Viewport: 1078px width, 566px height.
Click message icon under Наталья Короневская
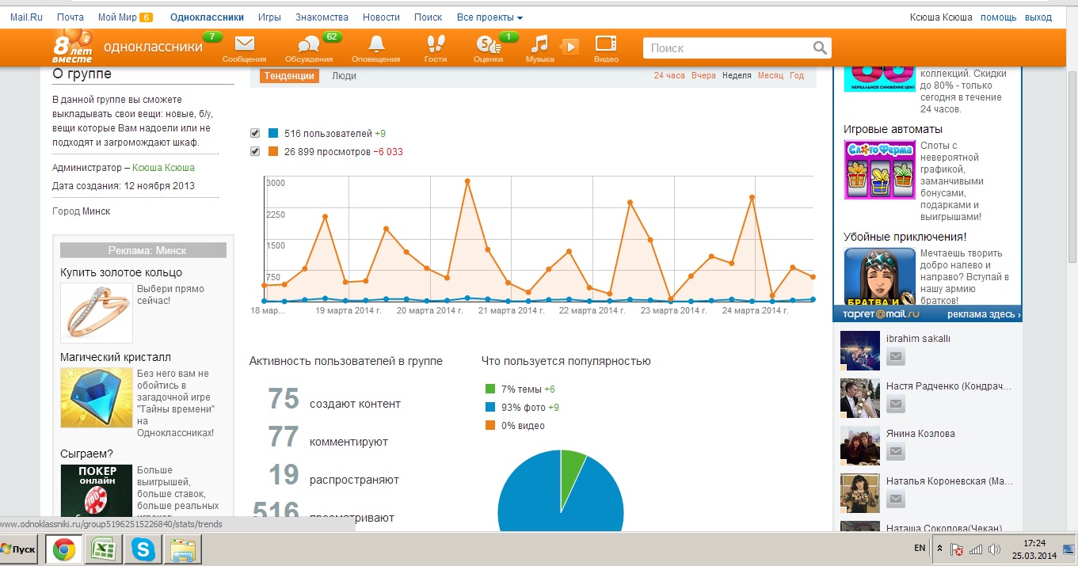(895, 500)
